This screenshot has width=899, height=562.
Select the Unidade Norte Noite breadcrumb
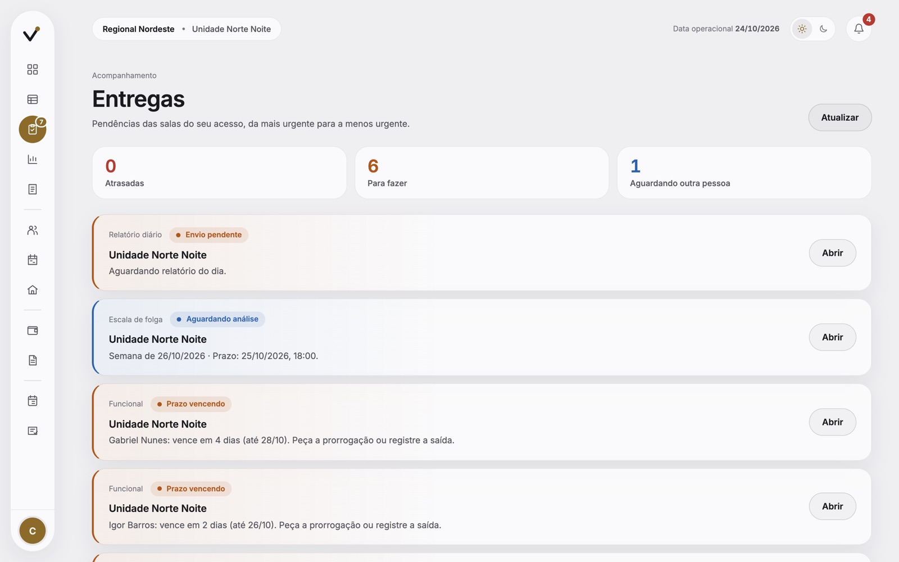231,29
